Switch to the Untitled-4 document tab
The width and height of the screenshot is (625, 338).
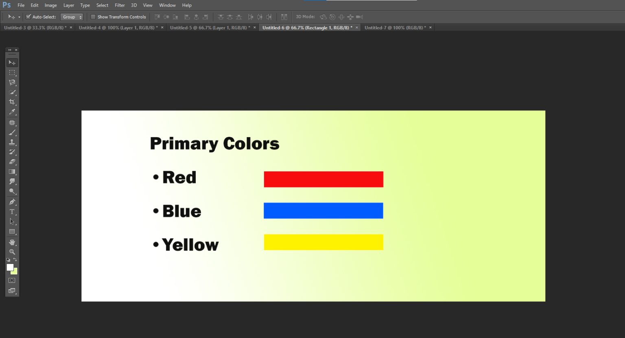tap(118, 28)
